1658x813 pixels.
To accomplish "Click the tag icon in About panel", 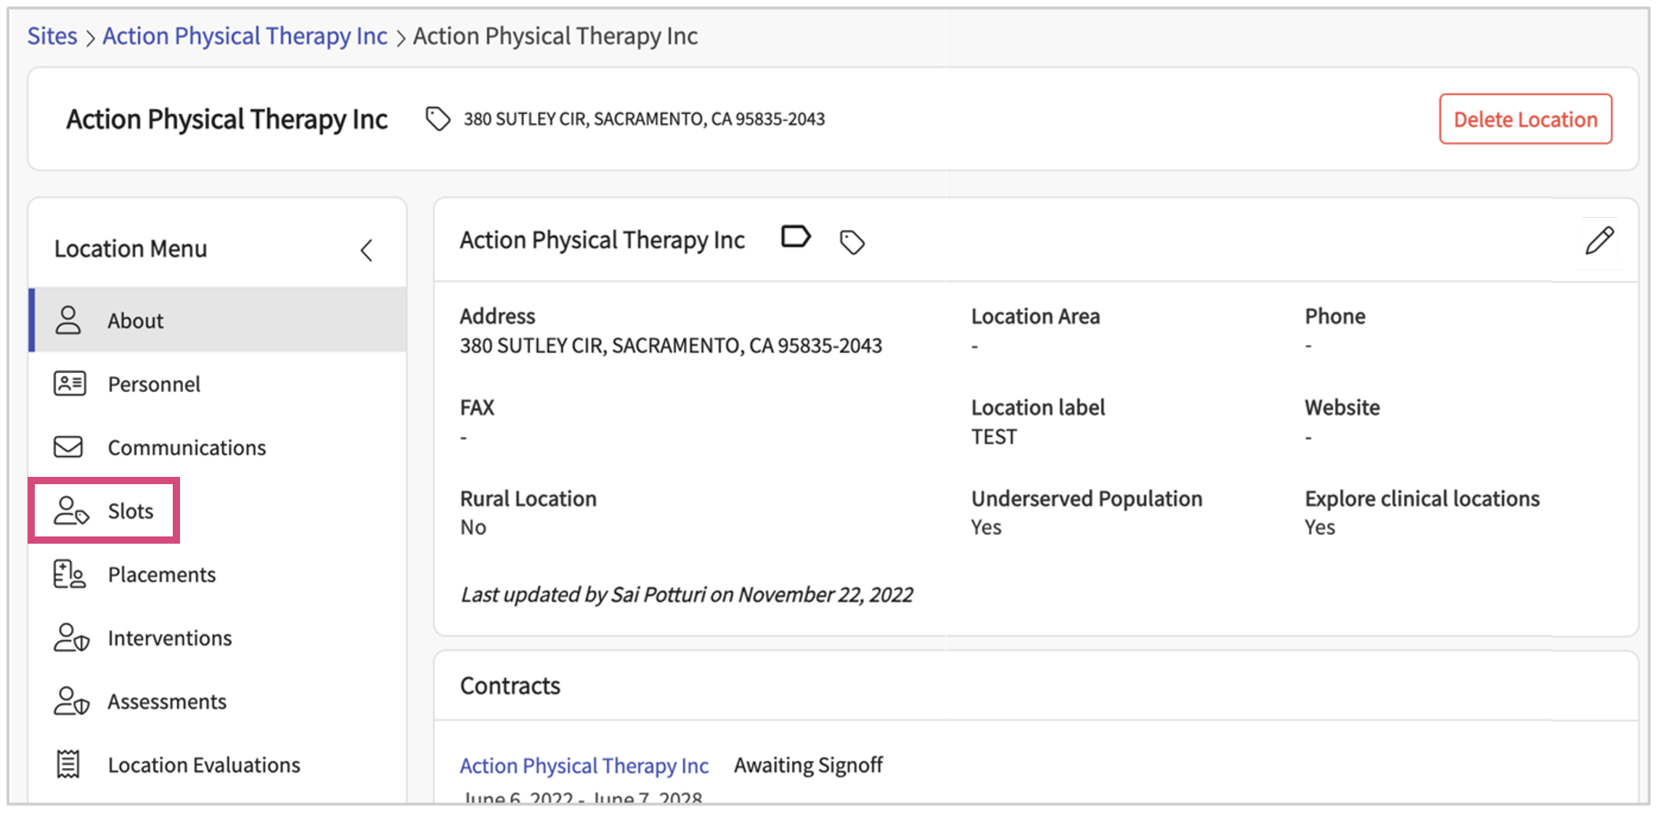I will tap(852, 242).
